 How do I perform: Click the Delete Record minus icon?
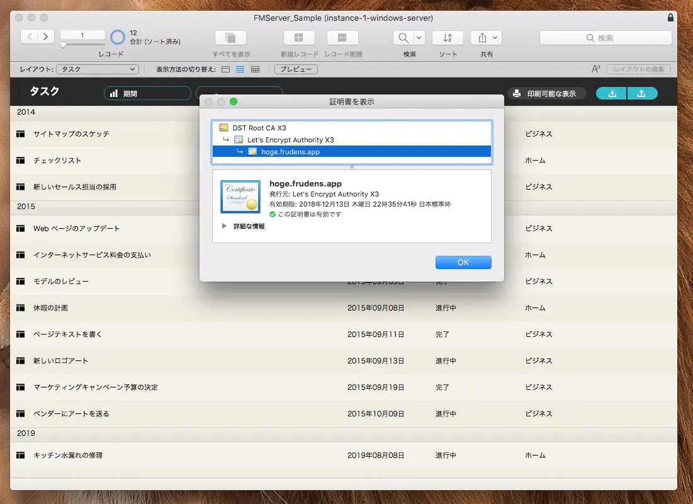342,38
